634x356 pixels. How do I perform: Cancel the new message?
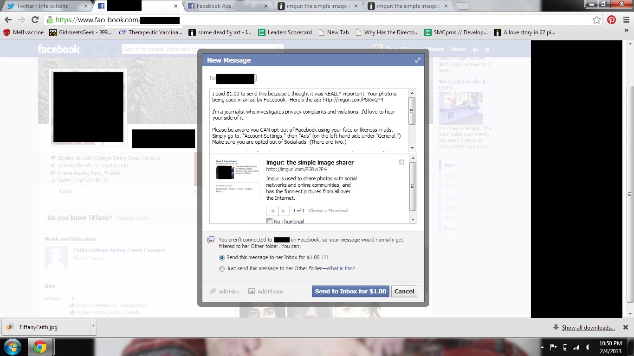coord(404,291)
